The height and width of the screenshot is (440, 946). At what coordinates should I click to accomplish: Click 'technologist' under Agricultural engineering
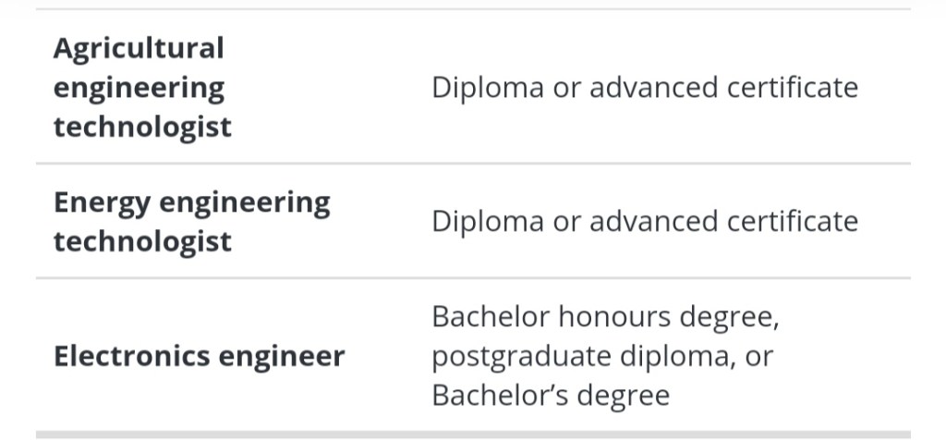142,127
